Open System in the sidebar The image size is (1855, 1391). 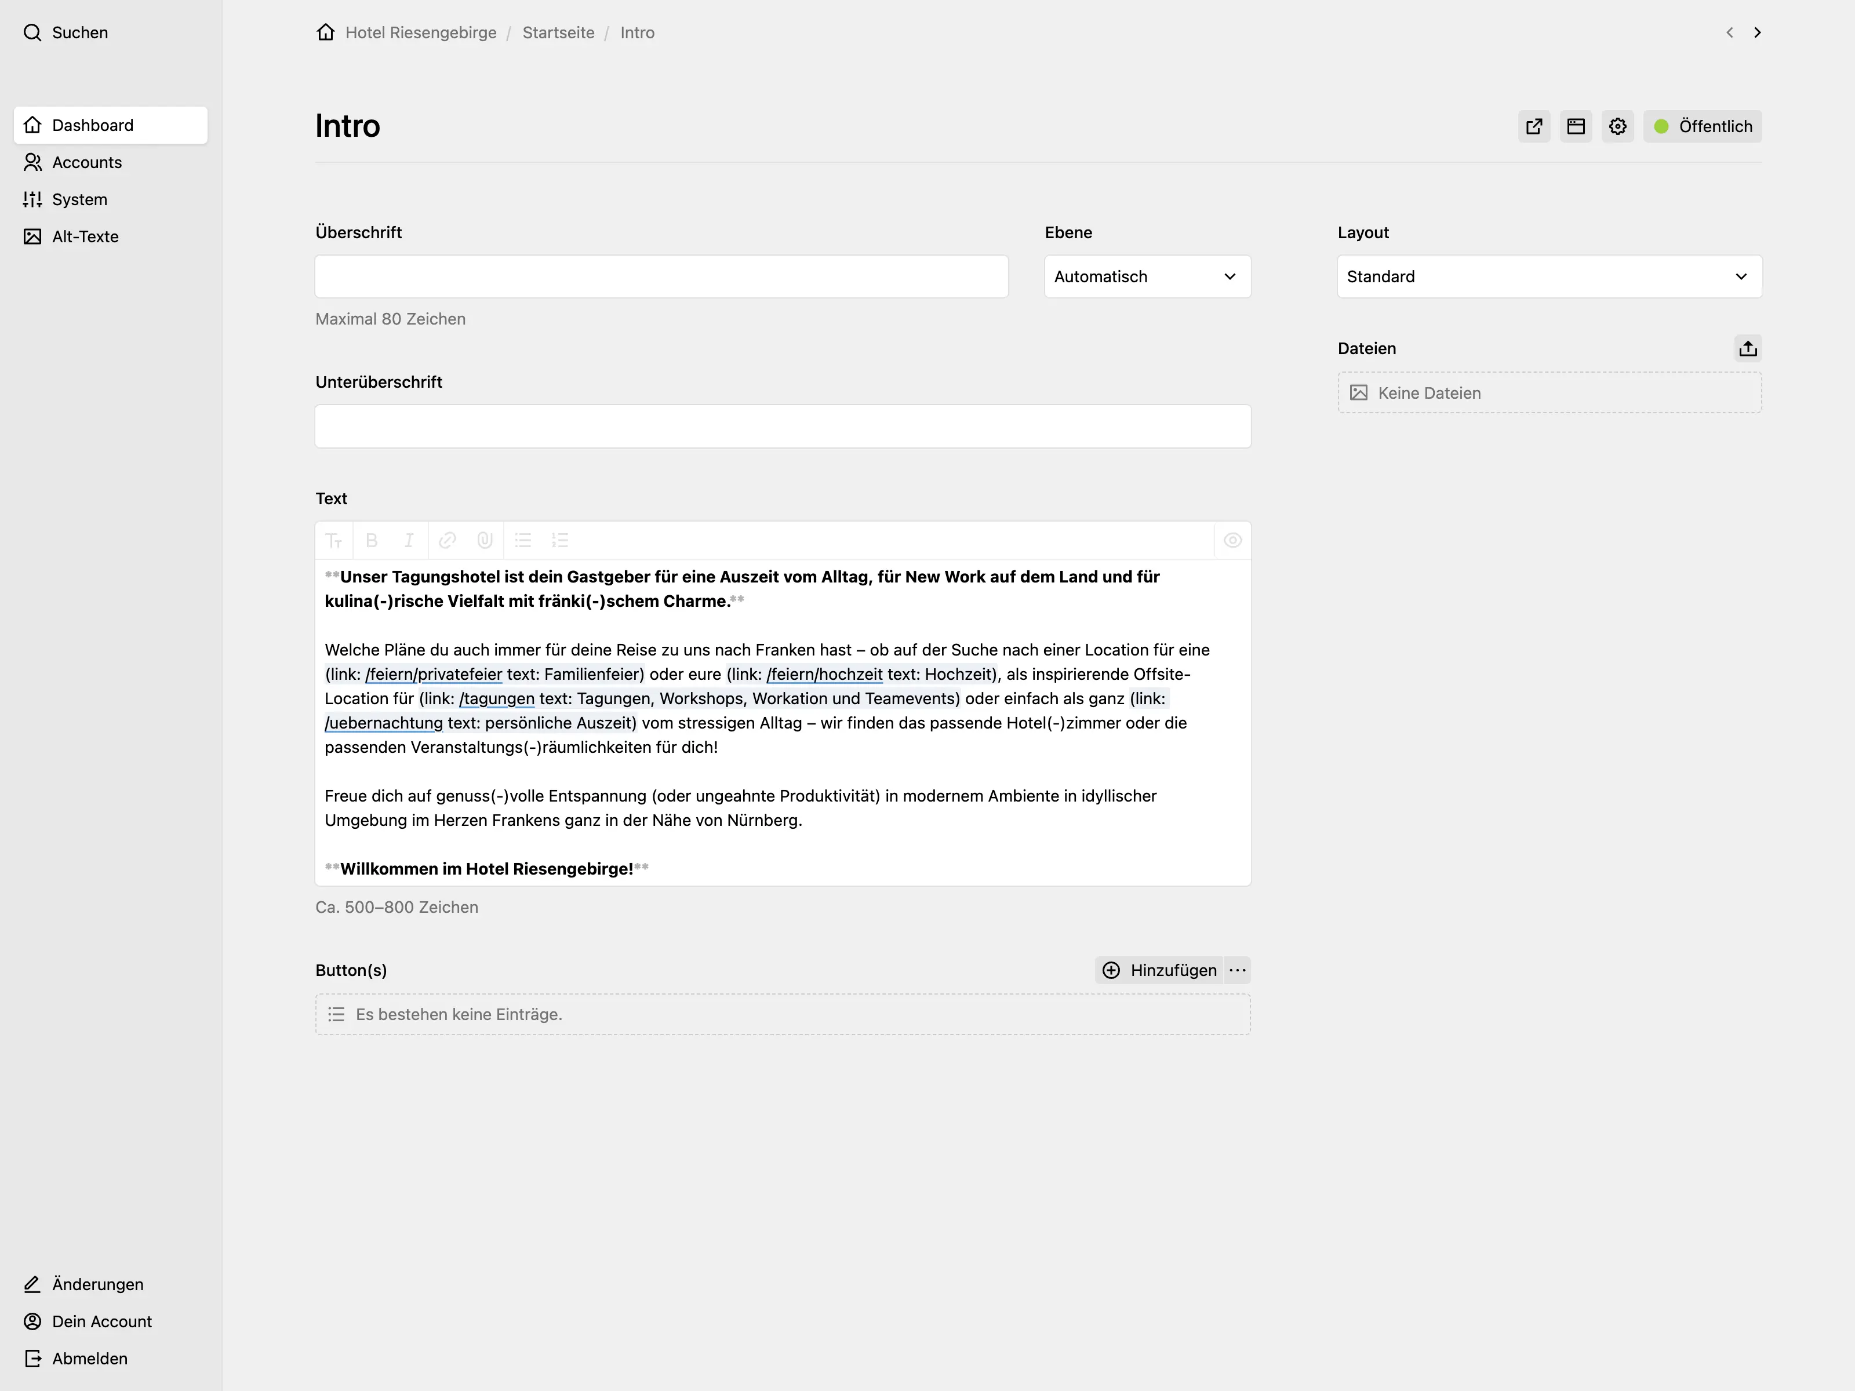coord(111,199)
